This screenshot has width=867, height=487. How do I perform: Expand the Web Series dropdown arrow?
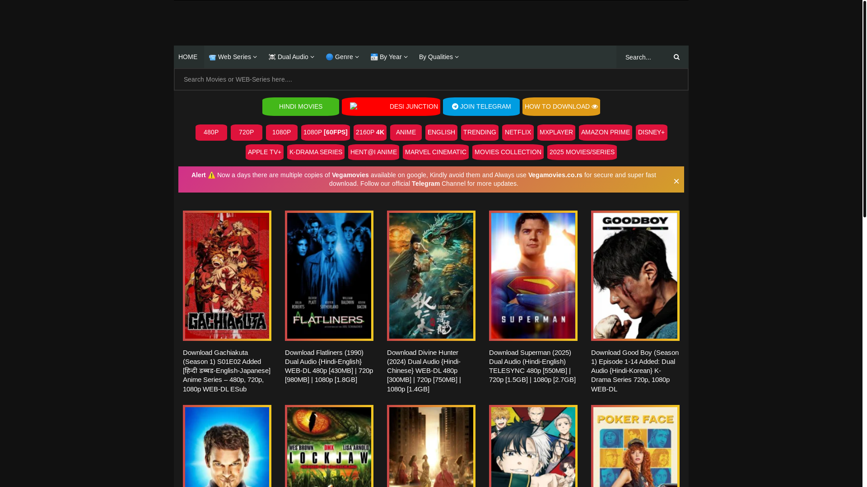(255, 57)
